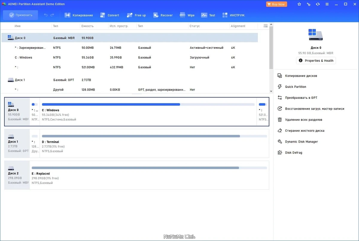Viewport: 359px width, 241px height.
Task: Click the scrollbar down arrow in list
Action: [271, 91]
